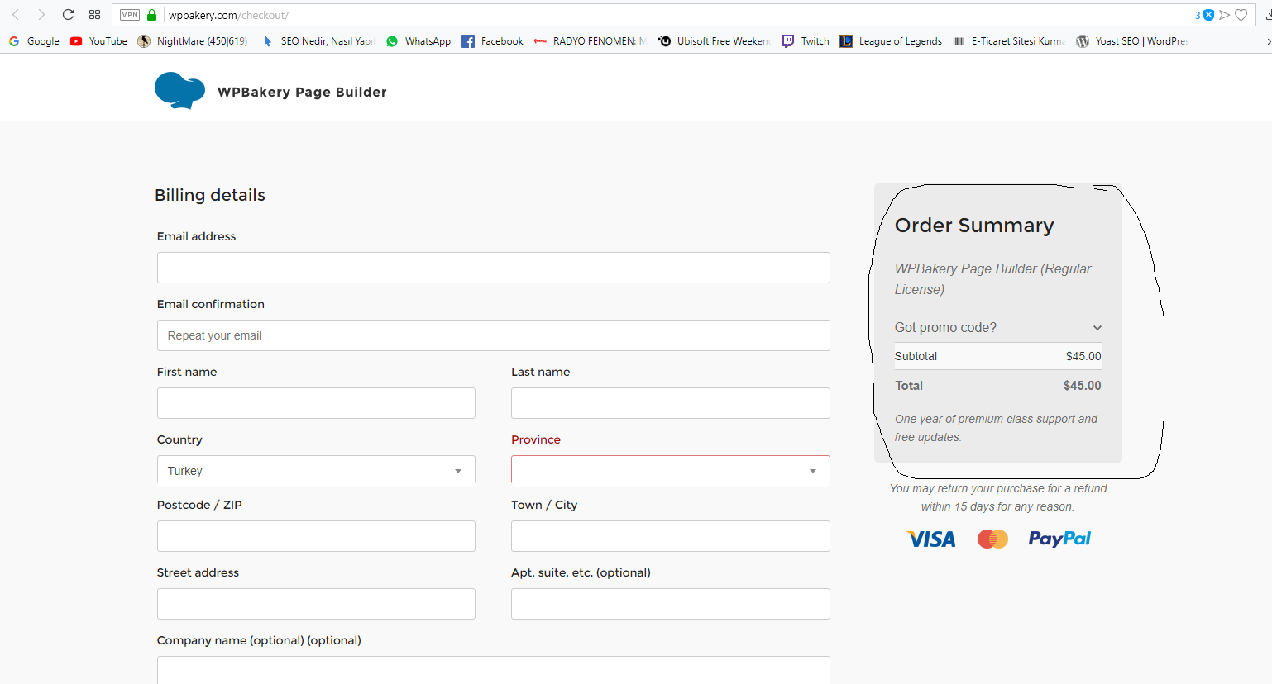
Task: Open the ad blocker shield badge
Action: tap(1208, 15)
